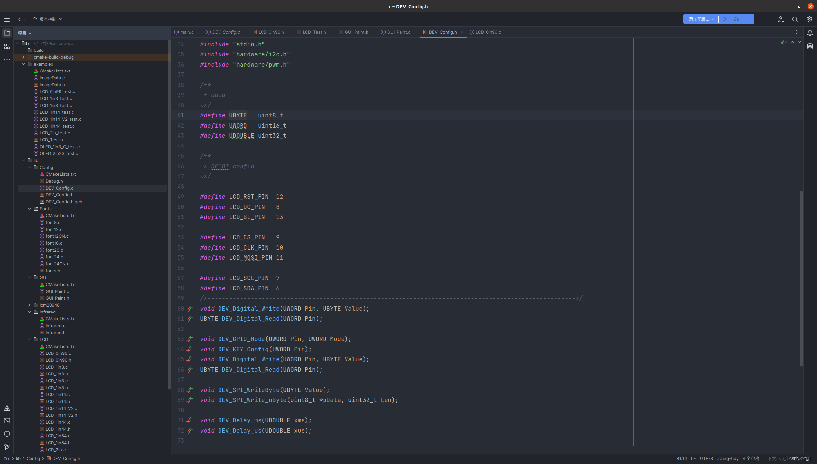The width and height of the screenshot is (817, 464).
Task: Click the Debug bug icon
Action: coord(736,19)
